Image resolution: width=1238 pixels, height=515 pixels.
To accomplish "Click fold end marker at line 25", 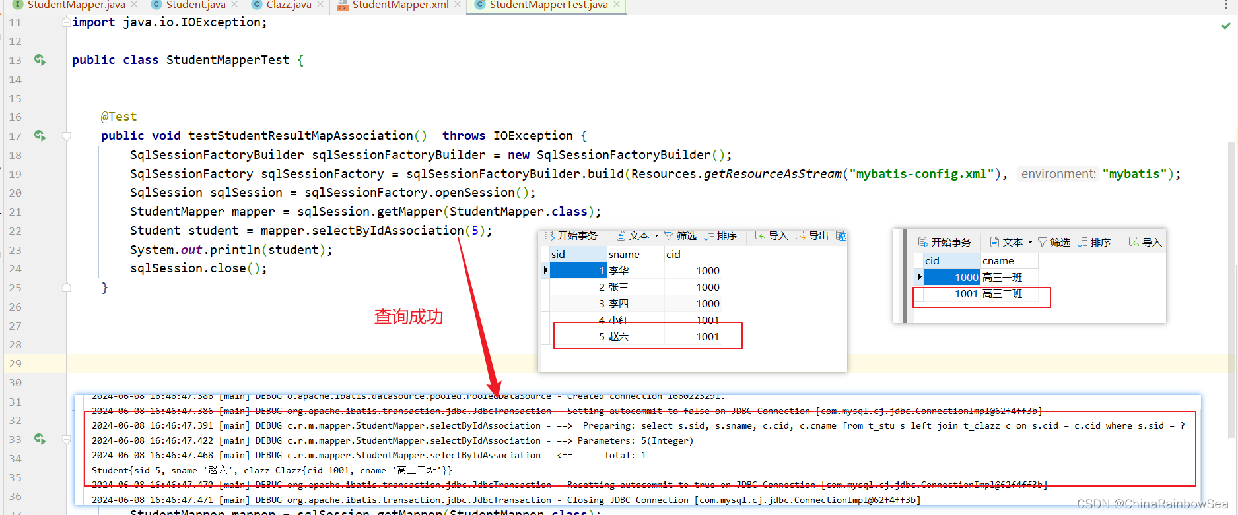I will tap(66, 288).
